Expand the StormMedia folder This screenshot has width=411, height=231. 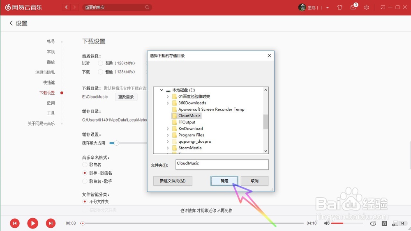168,148
